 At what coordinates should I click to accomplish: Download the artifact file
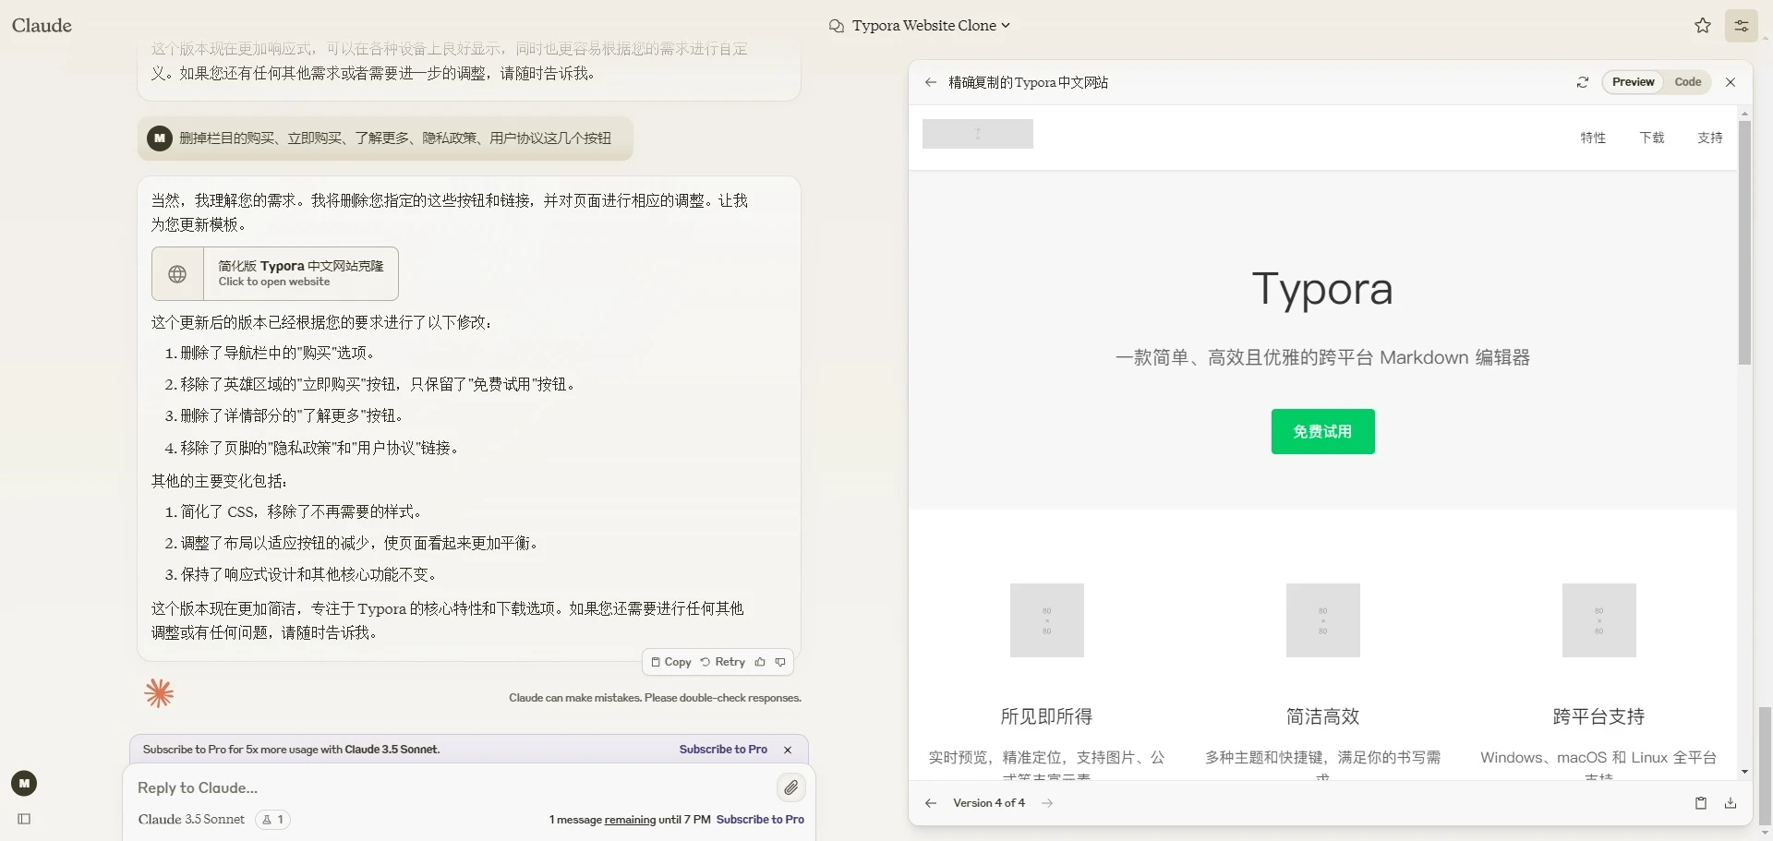[1731, 803]
